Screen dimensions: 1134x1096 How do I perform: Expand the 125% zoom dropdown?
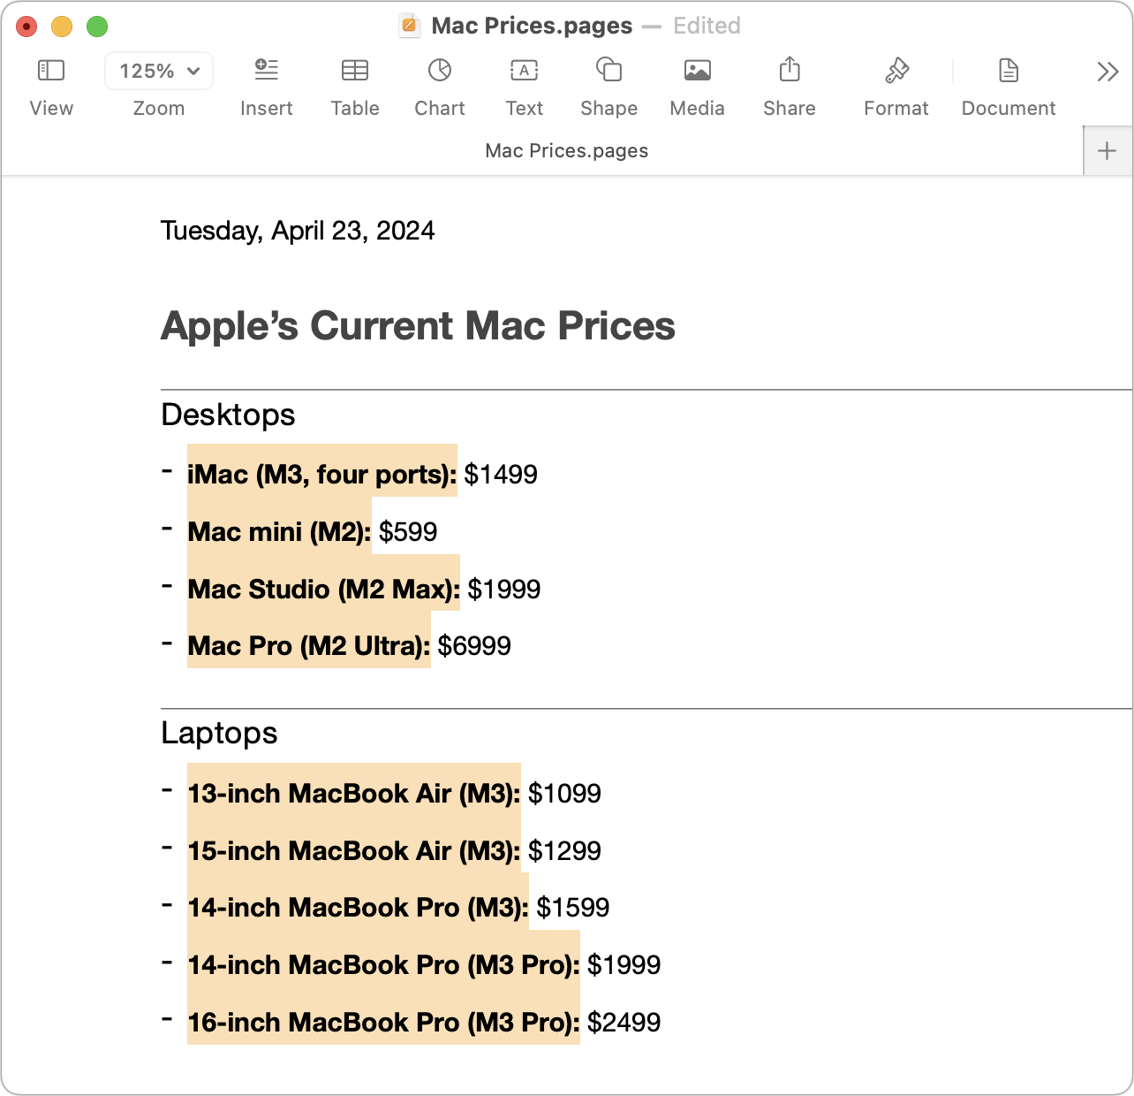pyautogui.click(x=159, y=71)
